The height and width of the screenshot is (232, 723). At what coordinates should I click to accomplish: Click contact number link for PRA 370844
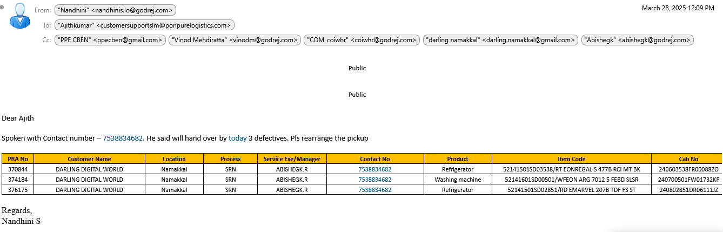tap(374, 169)
